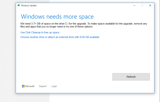This screenshot has width=160, height=102.
Task: Click the Refresh button
Action: [x=131, y=77]
